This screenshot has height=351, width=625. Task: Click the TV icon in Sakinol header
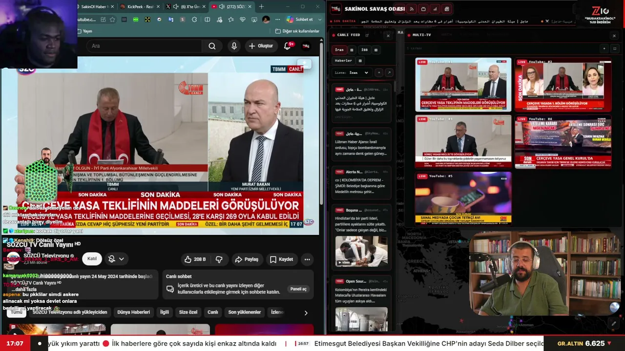point(423,9)
